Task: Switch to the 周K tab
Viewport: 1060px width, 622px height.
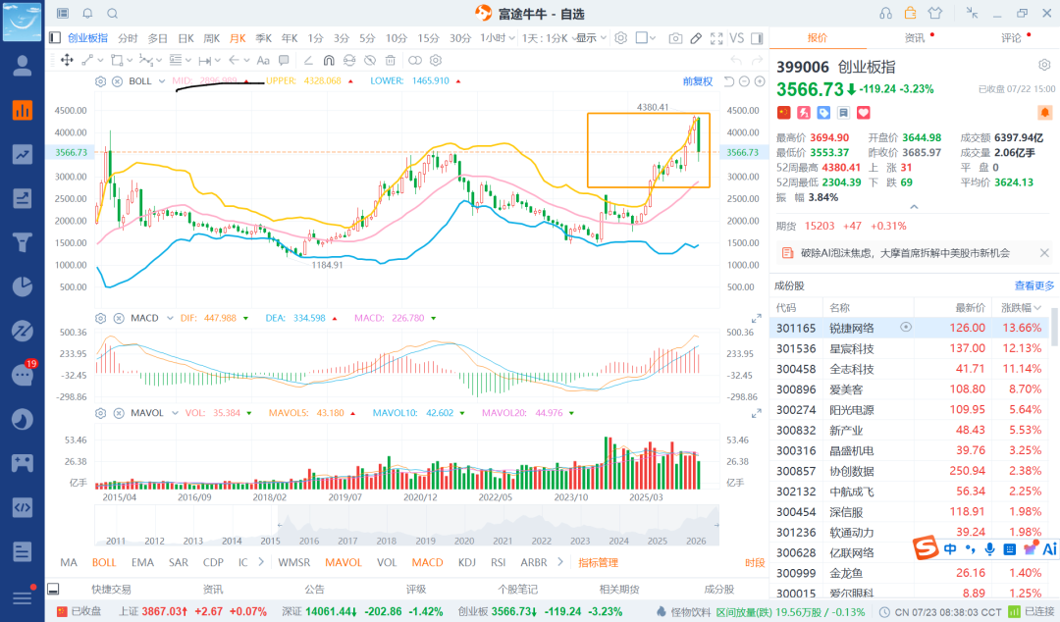Action: 212,38
